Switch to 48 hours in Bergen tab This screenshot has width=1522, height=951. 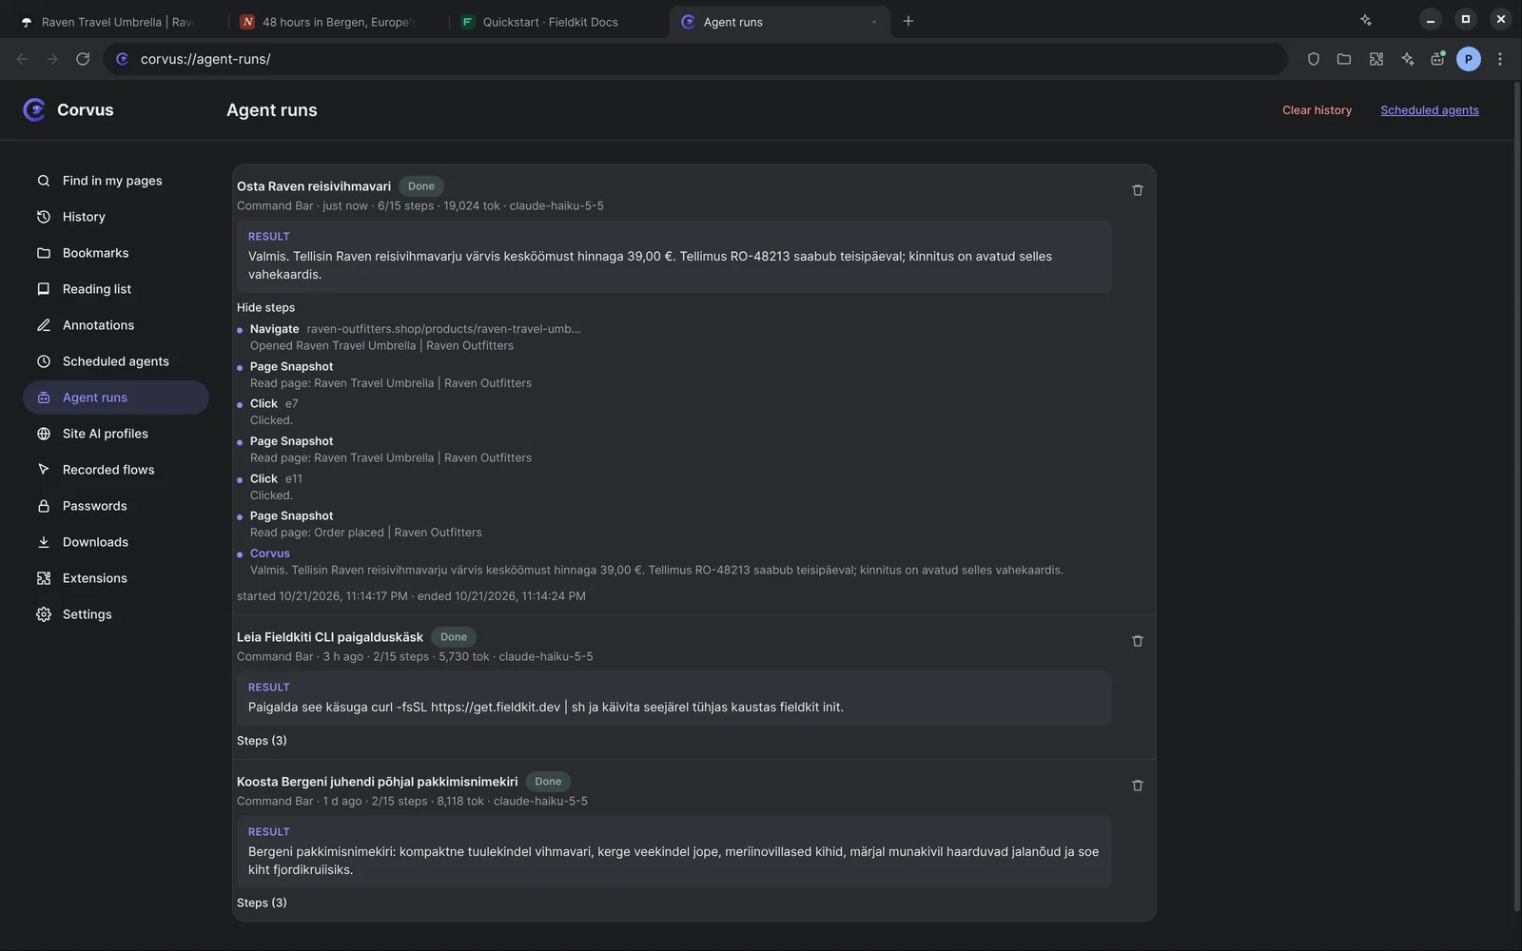pos(337,22)
